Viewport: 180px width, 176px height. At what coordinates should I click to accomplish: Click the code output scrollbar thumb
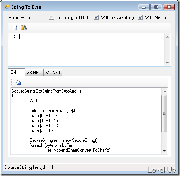[164, 113]
